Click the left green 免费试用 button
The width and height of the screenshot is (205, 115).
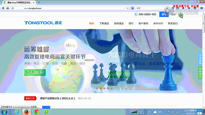tap(35, 73)
